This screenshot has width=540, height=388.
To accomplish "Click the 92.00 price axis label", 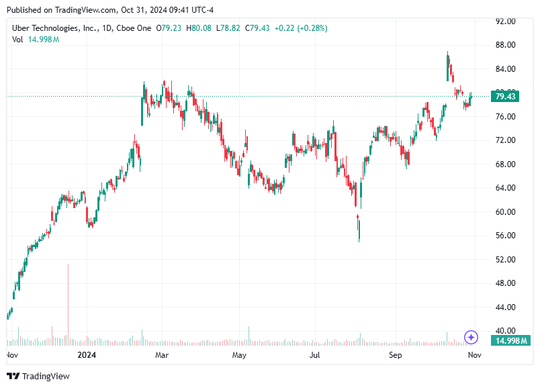I will pos(505,21).
